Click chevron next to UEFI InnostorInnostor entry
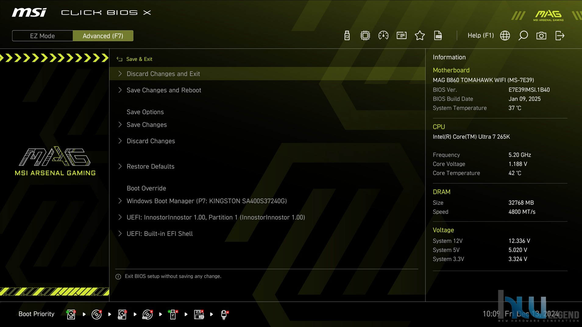 (x=120, y=217)
